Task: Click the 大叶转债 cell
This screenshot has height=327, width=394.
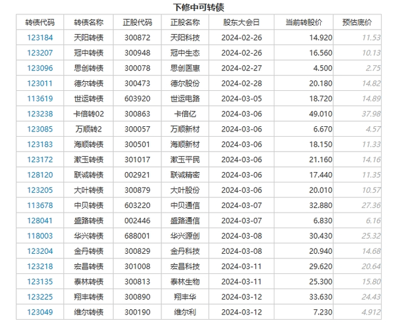Action: click(88, 190)
